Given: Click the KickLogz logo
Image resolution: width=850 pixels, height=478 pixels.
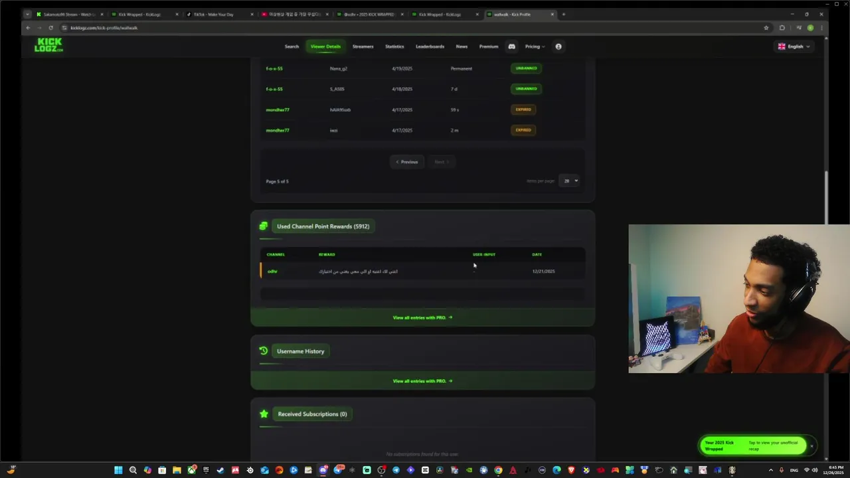Looking at the screenshot, I should [x=48, y=45].
